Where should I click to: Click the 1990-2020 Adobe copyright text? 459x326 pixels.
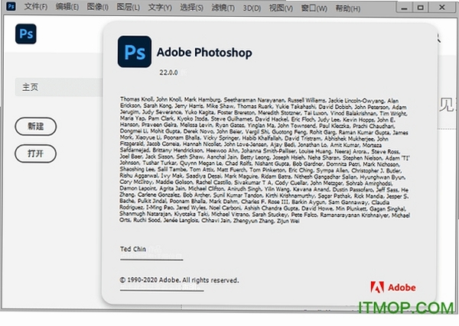(179, 280)
